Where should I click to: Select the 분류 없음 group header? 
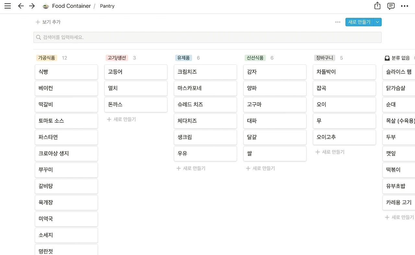coord(397,58)
